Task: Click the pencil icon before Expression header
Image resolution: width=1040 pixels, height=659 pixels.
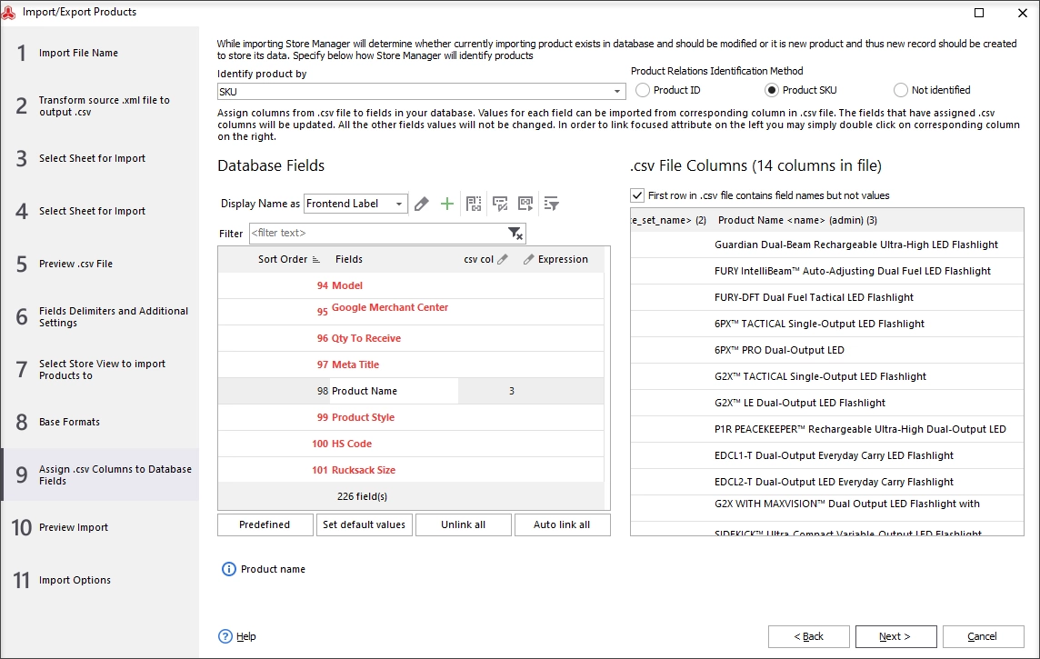Action: coord(528,259)
